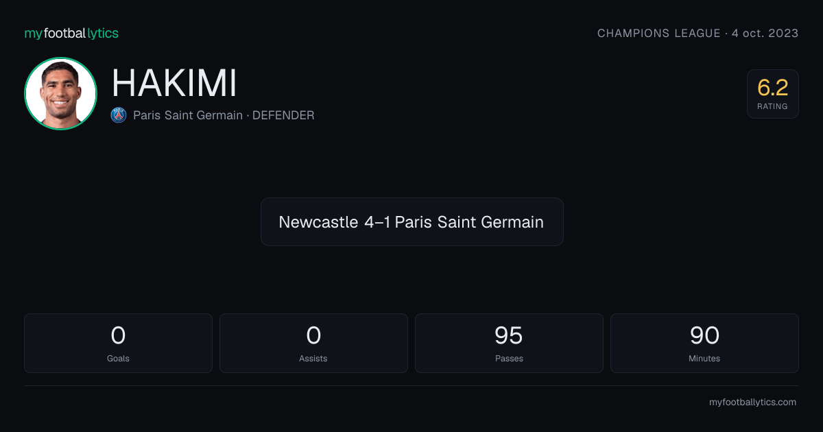Select the Assists stat card
Viewport: 823px width, 432px height.
coord(313,343)
